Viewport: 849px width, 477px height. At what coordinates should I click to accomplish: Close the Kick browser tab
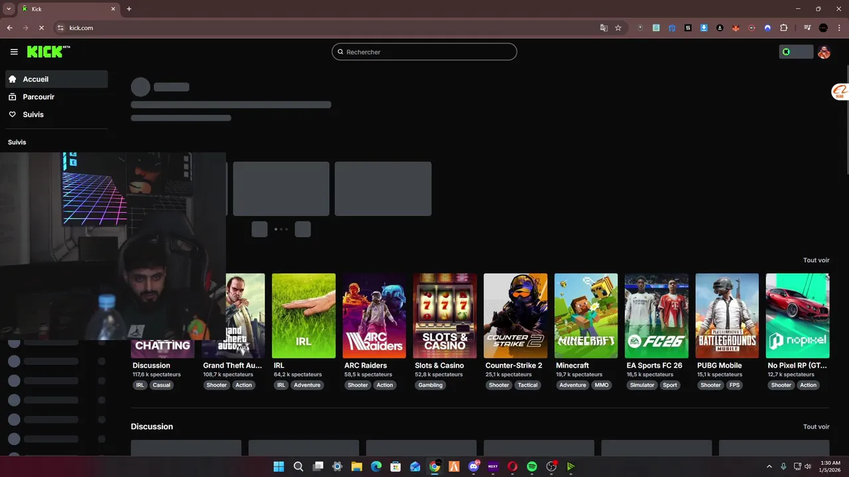[x=113, y=9]
